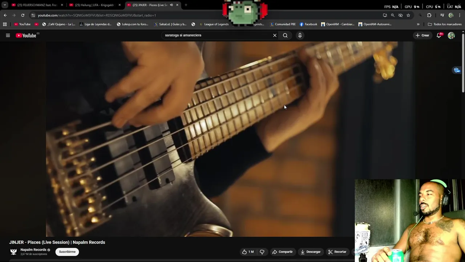
Task: Open the YouTube account avatar menu
Action: [x=451, y=35]
